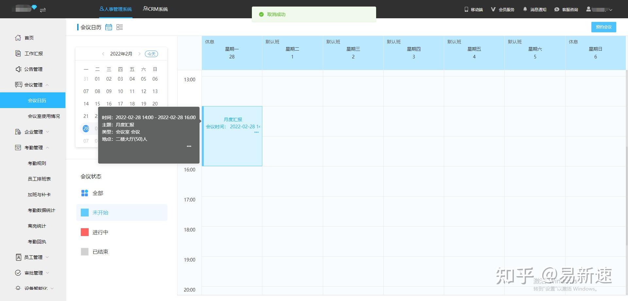Viewport: 628px width, 301px height.
Task: Select date 19 in mini calendar
Action: pos(144,103)
